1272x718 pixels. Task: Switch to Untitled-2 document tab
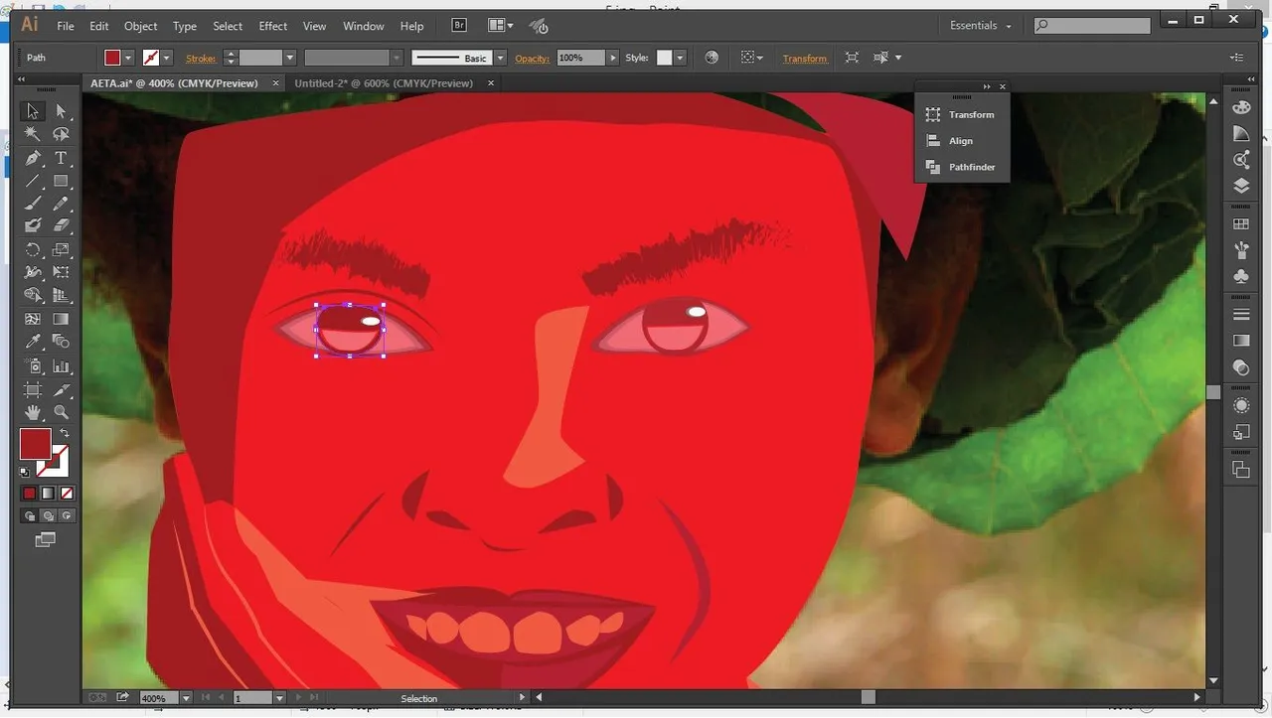pyautogui.click(x=384, y=83)
